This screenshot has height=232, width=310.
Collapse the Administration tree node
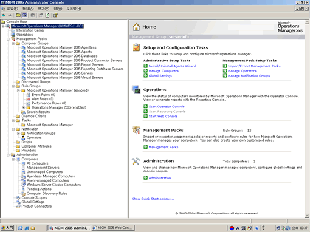tap(8, 155)
